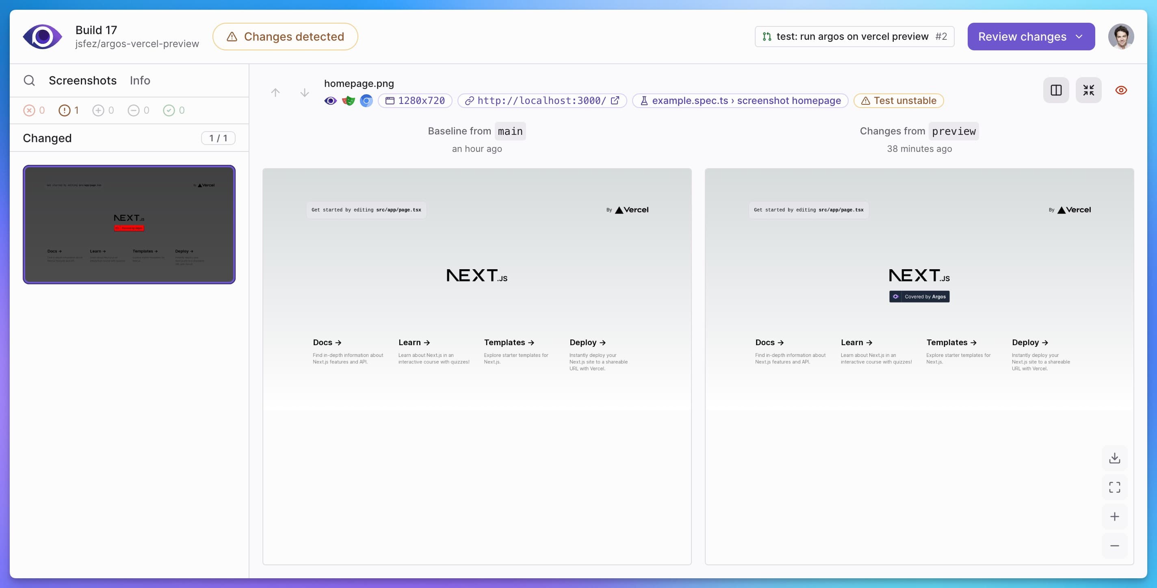Screen dimensions: 1157x588
Task: Click the search icon in Screenshots panel
Action: (x=29, y=80)
